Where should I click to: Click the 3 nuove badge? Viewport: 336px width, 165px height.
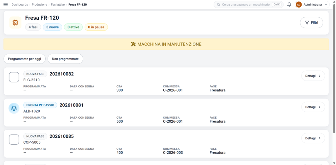pos(52,27)
